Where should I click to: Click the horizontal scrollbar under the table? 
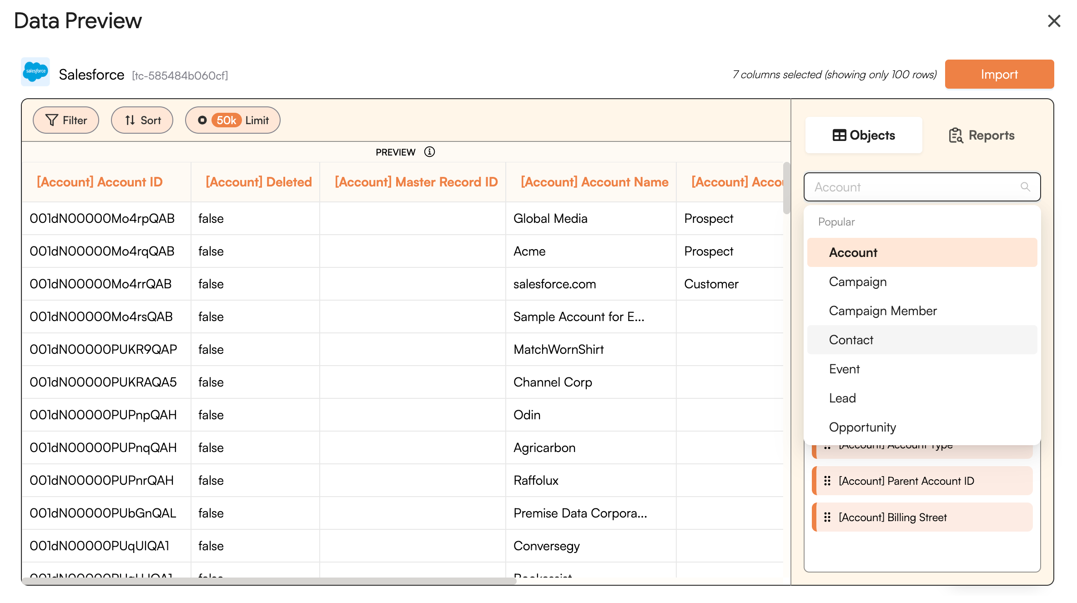coord(268,581)
